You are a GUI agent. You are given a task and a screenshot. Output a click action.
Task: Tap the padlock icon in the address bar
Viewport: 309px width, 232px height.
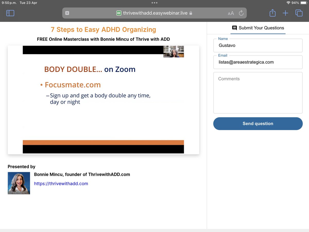click(x=191, y=13)
